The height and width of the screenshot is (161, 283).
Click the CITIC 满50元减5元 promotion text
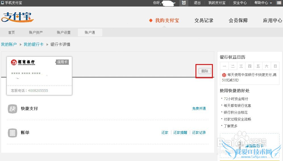[249, 77]
